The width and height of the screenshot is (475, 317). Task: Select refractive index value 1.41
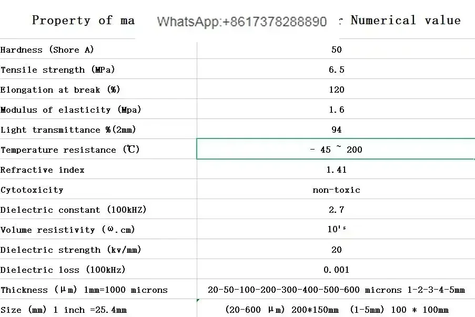[x=336, y=169]
